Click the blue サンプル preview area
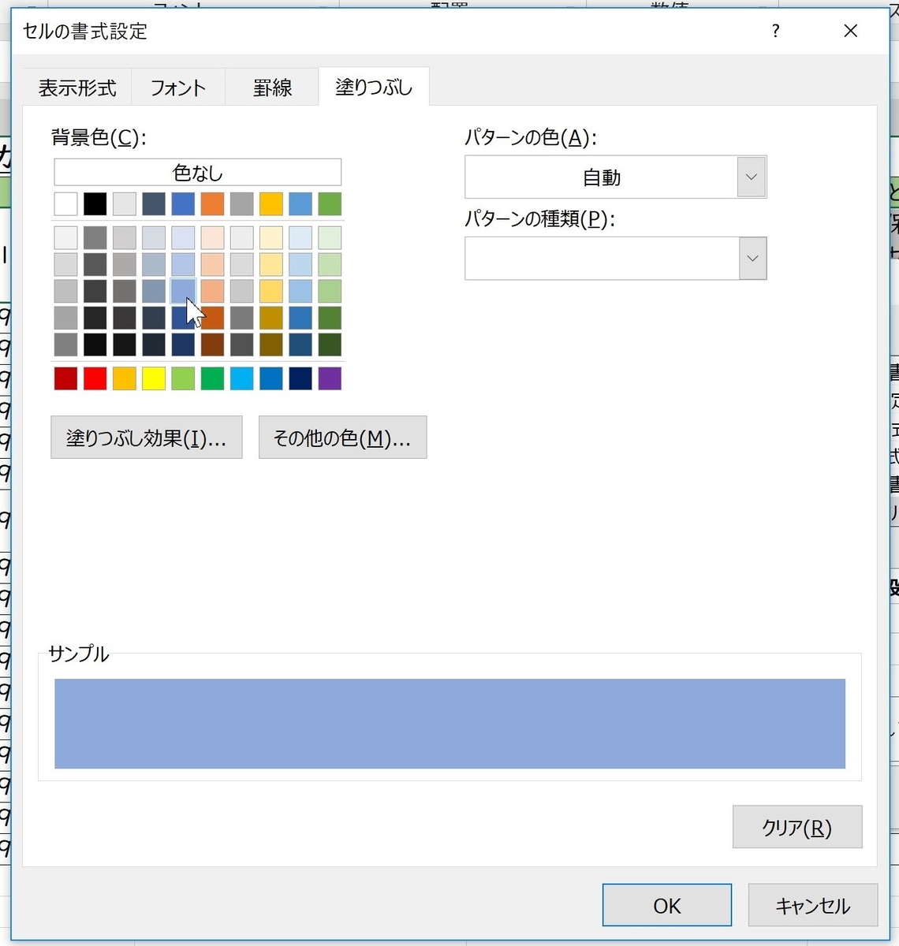Viewport: 899px width, 946px height. pos(449,723)
